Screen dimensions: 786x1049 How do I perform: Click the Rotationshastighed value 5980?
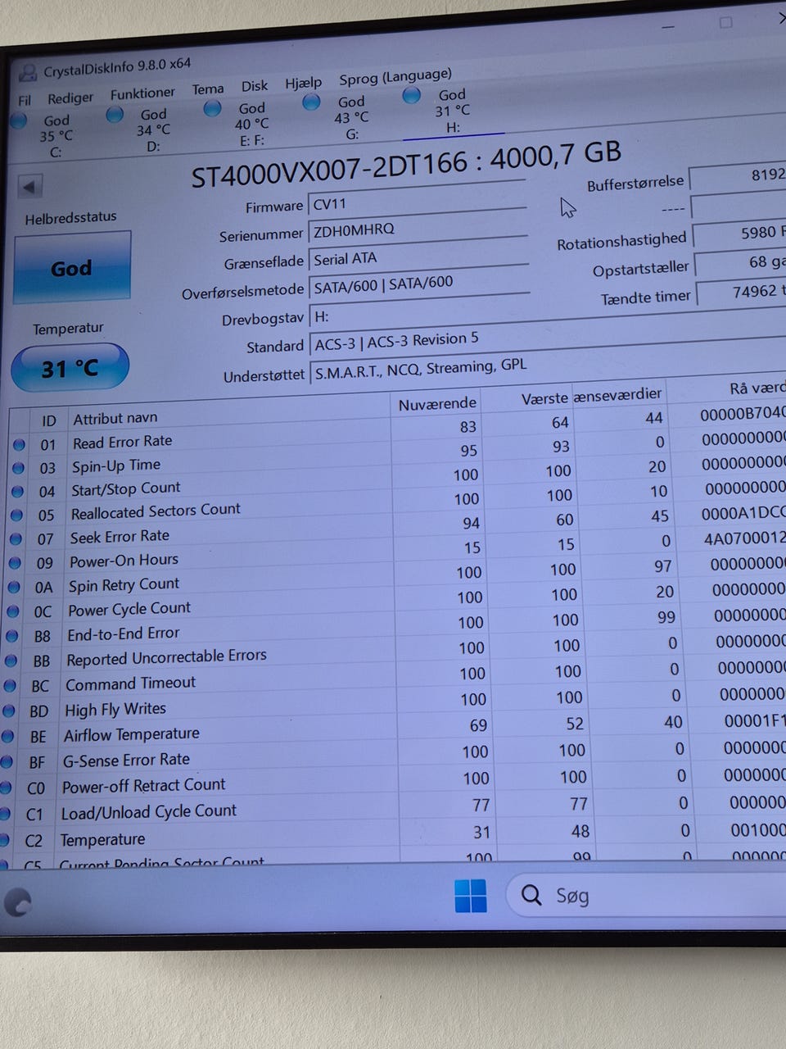[x=740, y=233]
